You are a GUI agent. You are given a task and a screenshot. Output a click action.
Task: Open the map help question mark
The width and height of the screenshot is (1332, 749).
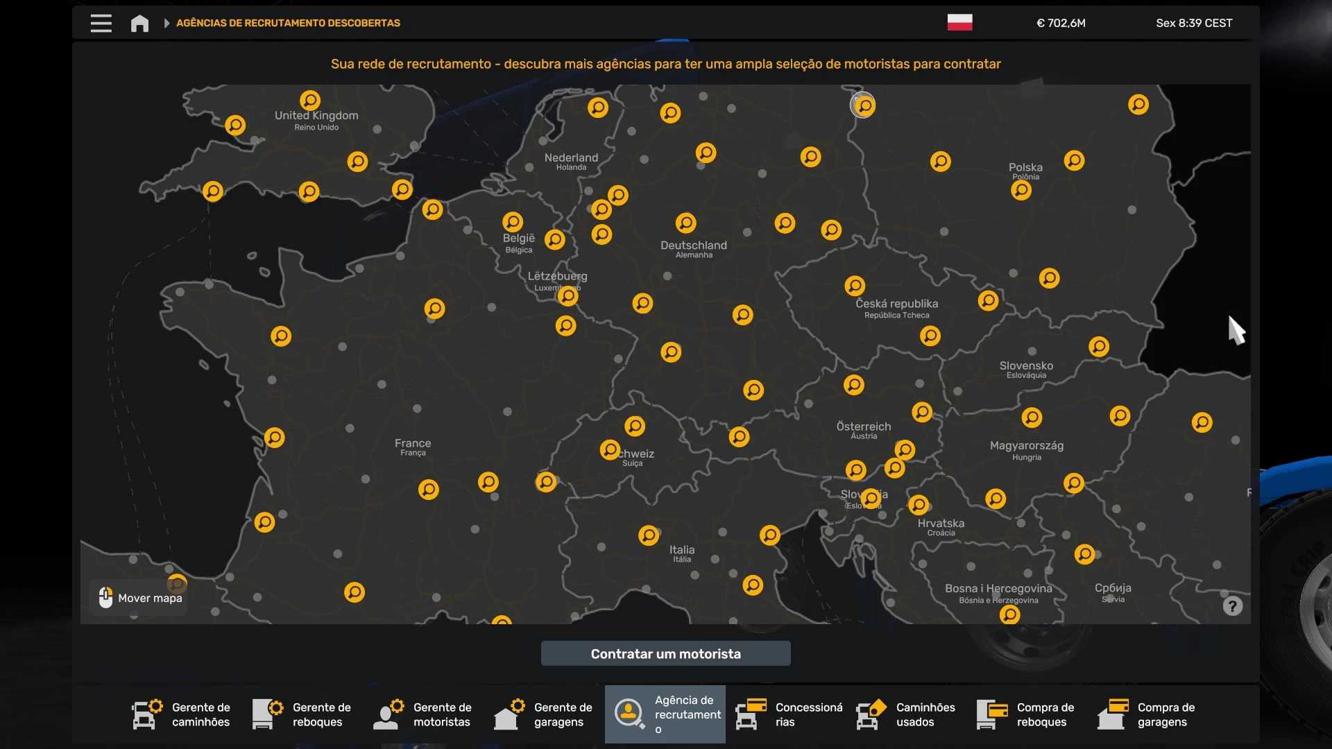click(x=1232, y=606)
